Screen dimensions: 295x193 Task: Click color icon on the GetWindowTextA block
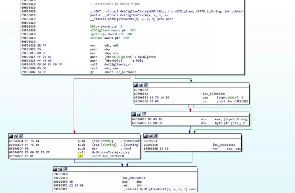click(x=11, y=136)
